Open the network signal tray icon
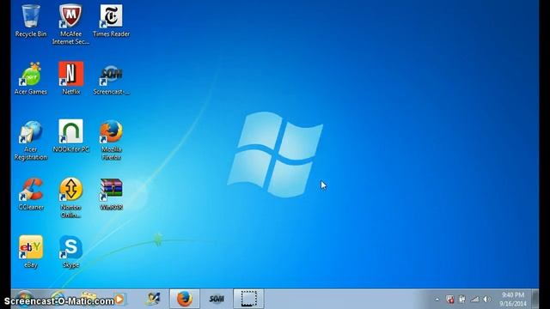 (475, 300)
